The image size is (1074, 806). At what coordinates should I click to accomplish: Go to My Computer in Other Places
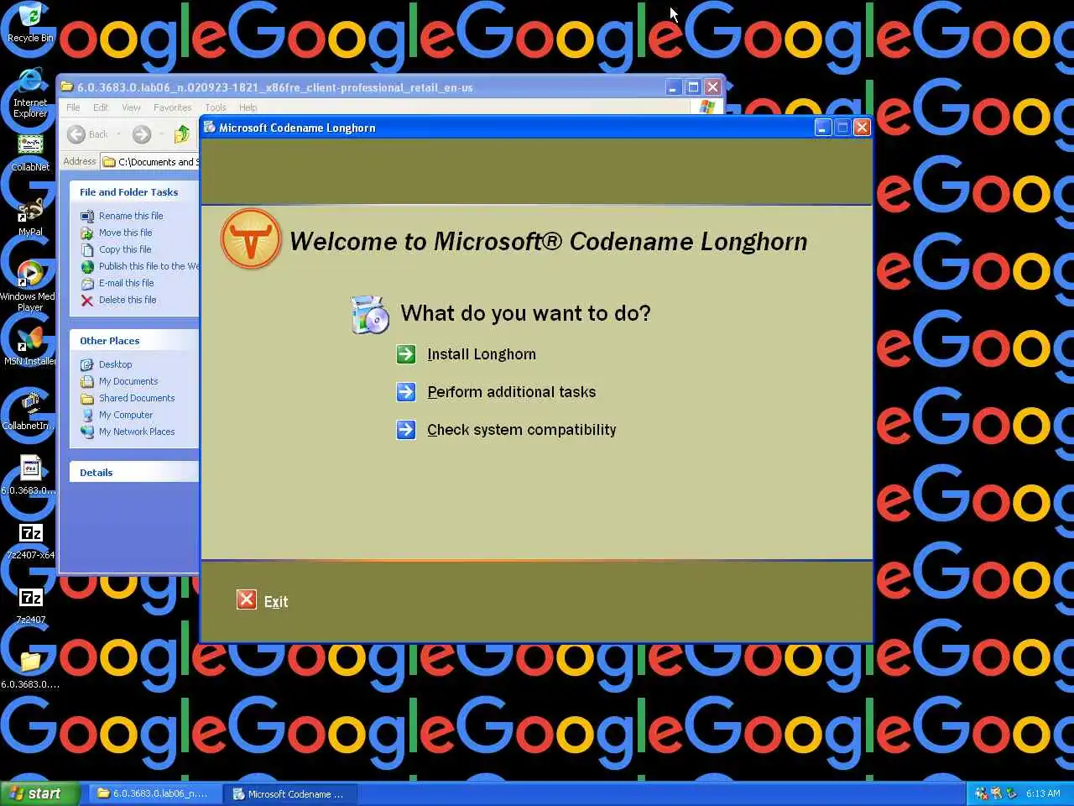pos(126,415)
